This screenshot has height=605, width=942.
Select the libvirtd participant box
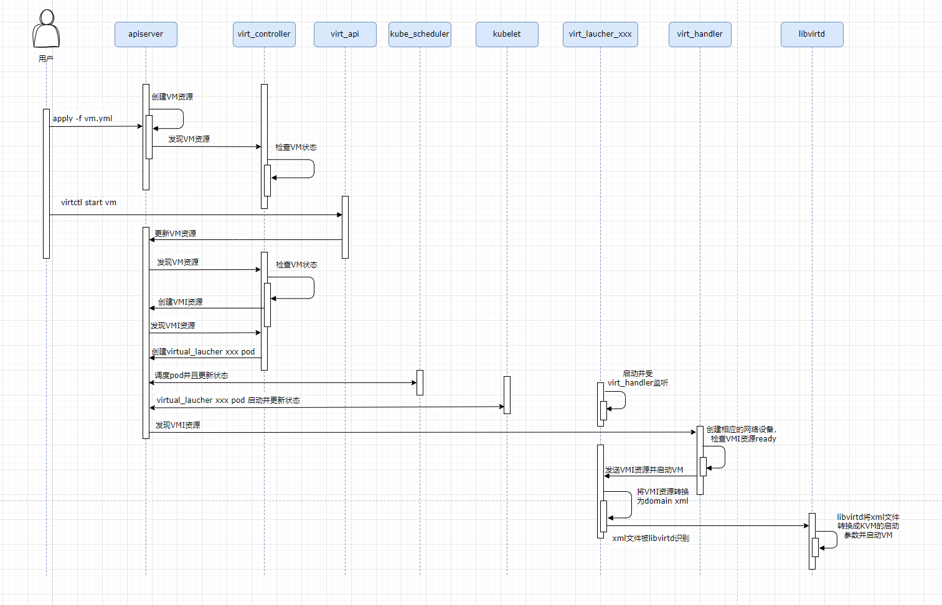(812, 34)
